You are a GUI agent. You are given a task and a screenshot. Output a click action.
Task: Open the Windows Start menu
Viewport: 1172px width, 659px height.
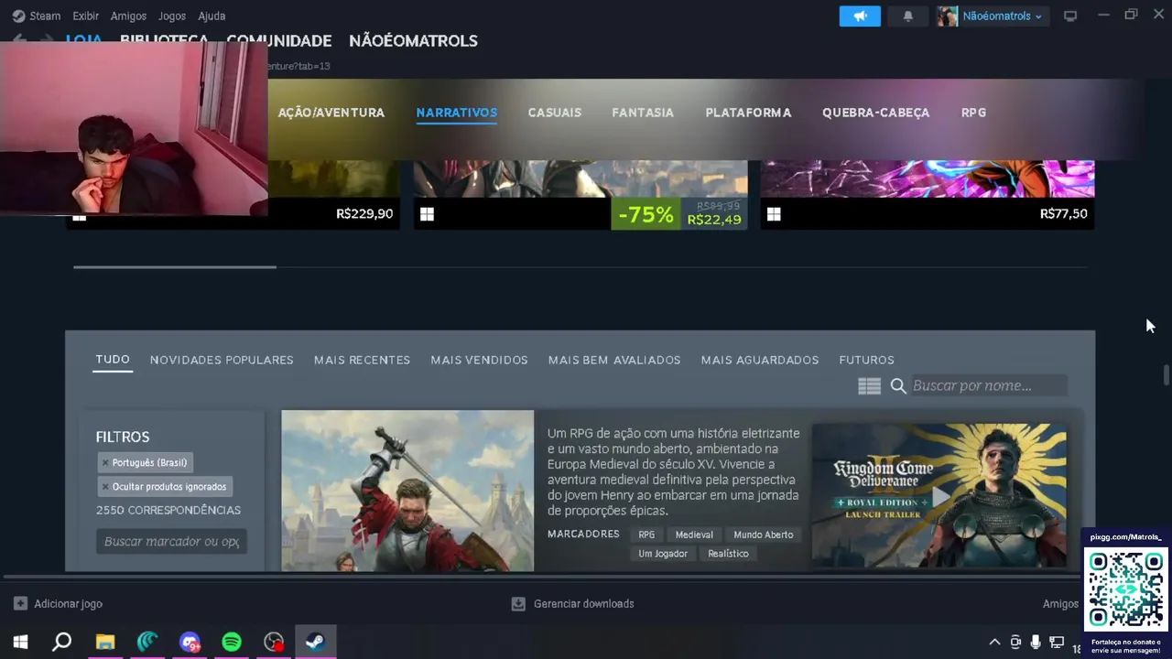(20, 643)
